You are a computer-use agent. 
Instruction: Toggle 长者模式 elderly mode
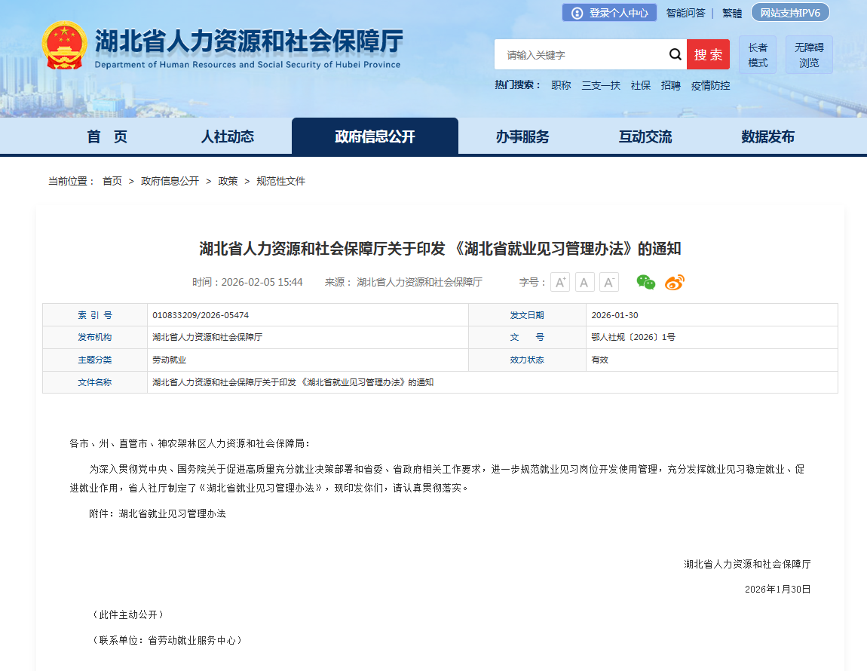tap(758, 54)
